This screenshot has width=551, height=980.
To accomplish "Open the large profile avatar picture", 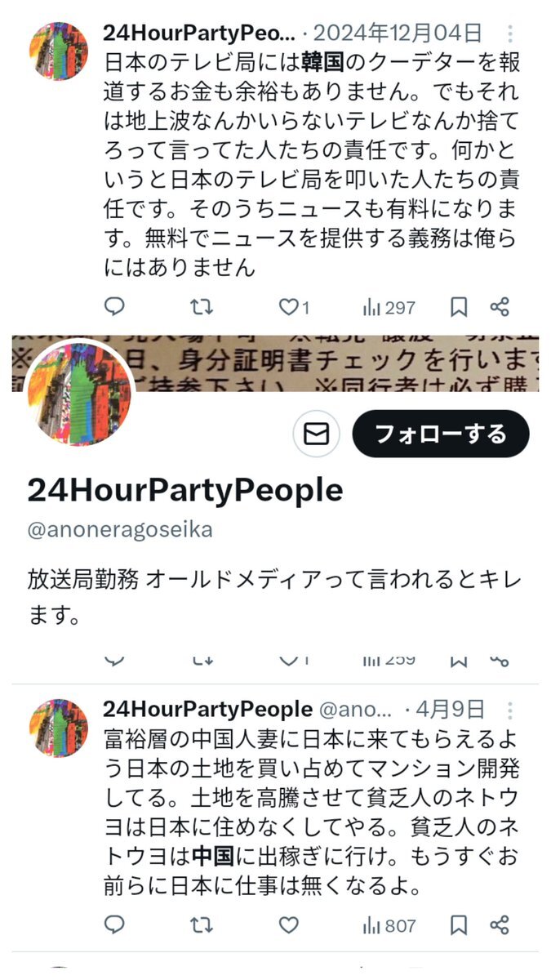I will (x=79, y=394).
